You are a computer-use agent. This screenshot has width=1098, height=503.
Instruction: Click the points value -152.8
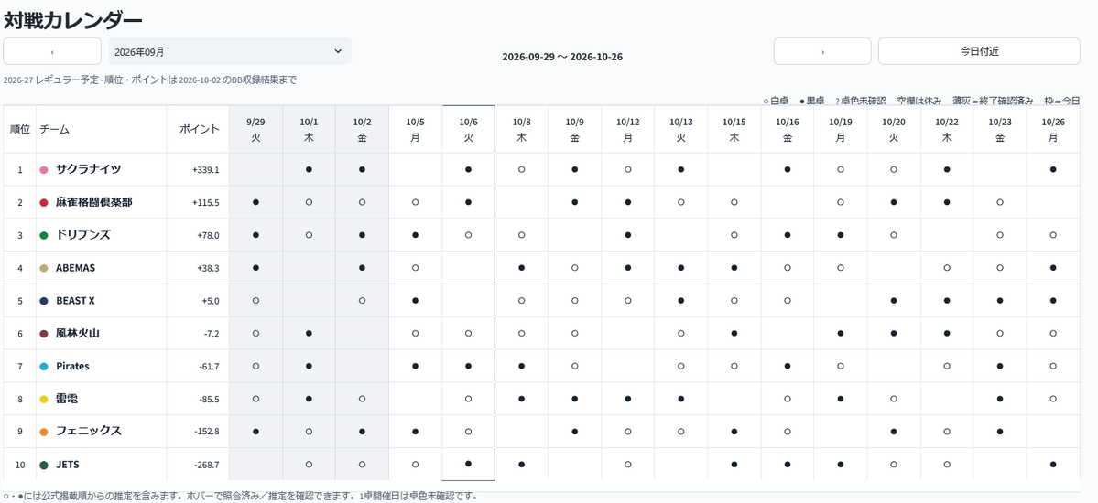tap(207, 432)
